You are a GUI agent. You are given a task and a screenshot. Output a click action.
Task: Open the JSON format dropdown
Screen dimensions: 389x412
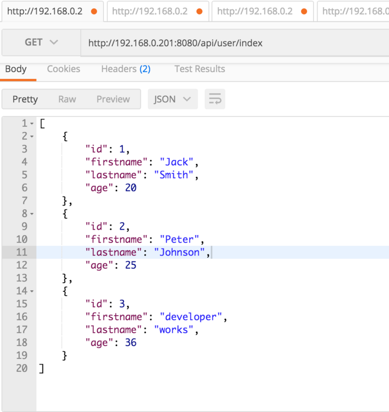(172, 99)
